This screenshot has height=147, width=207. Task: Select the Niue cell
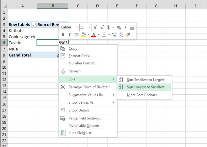point(23,49)
